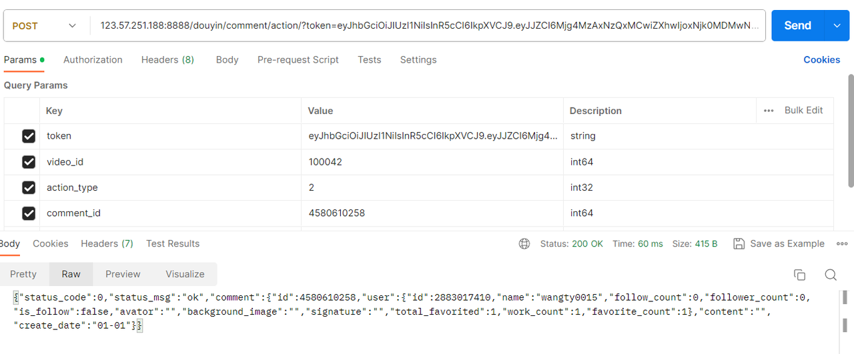The image size is (854, 354).
Task: Click the Cookies link at right
Action: (x=821, y=59)
